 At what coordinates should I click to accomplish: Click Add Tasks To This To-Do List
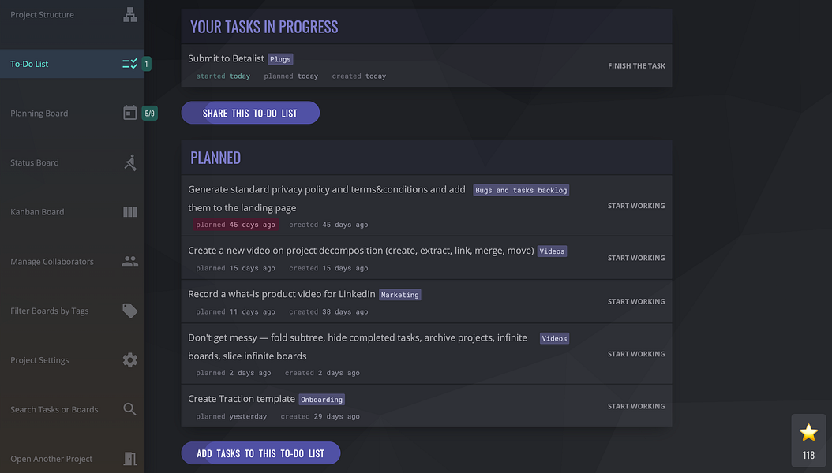point(260,453)
